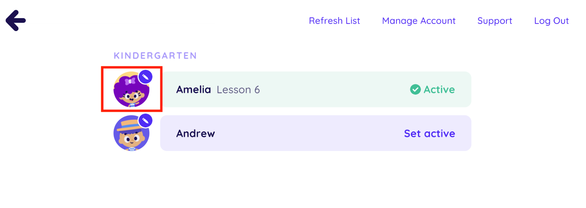
Task: Click the blank middle of Amelia's green row
Action: tap(330, 89)
